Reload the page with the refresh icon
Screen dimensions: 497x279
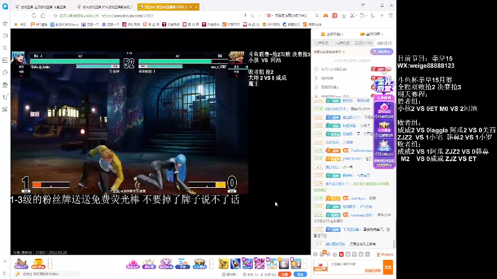tap(34, 15)
